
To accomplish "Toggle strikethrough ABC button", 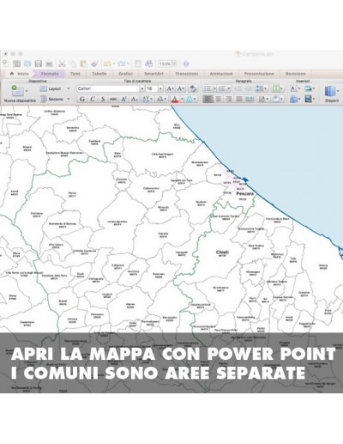I will [x=113, y=99].
